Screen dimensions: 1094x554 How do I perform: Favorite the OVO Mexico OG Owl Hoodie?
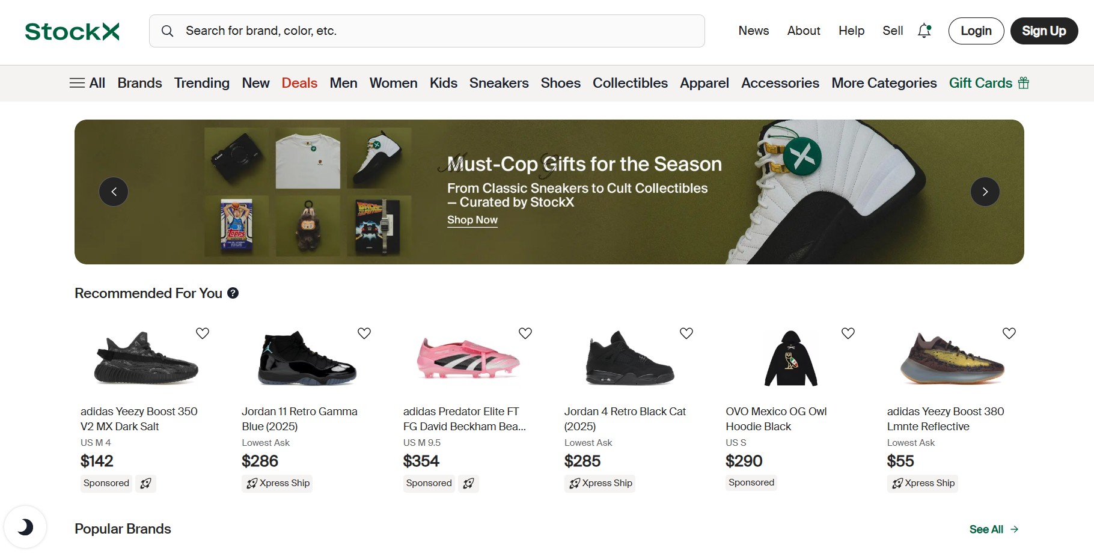coord(848,333)
